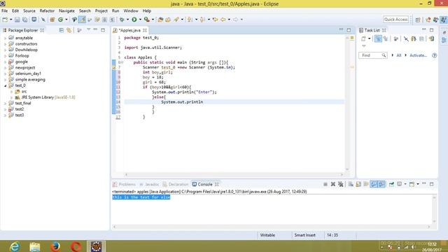Toggle Link with Editor in Package Explorer

coord(69,30)
